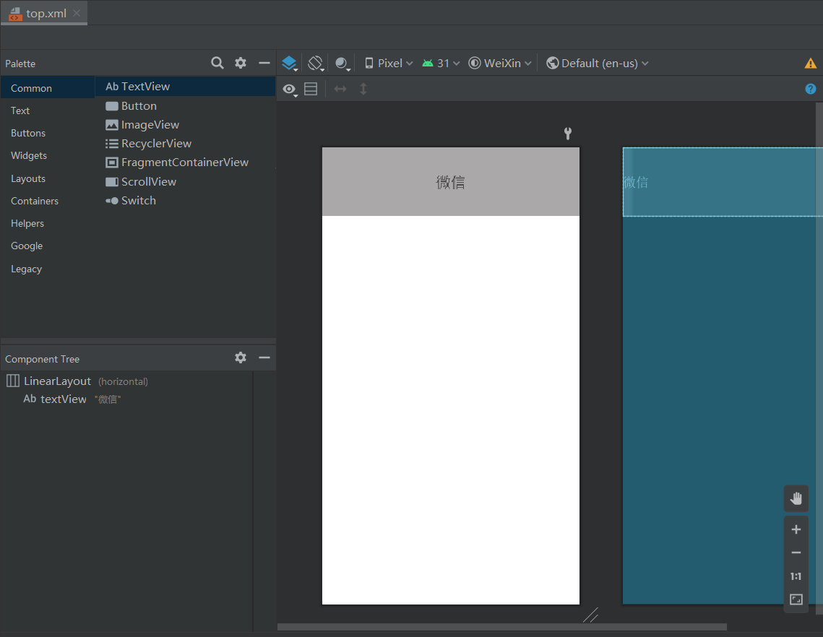Expand Default (en-us) locale dropdown
823x637 pixels.
pyautogui.click(x=598, y=63)
